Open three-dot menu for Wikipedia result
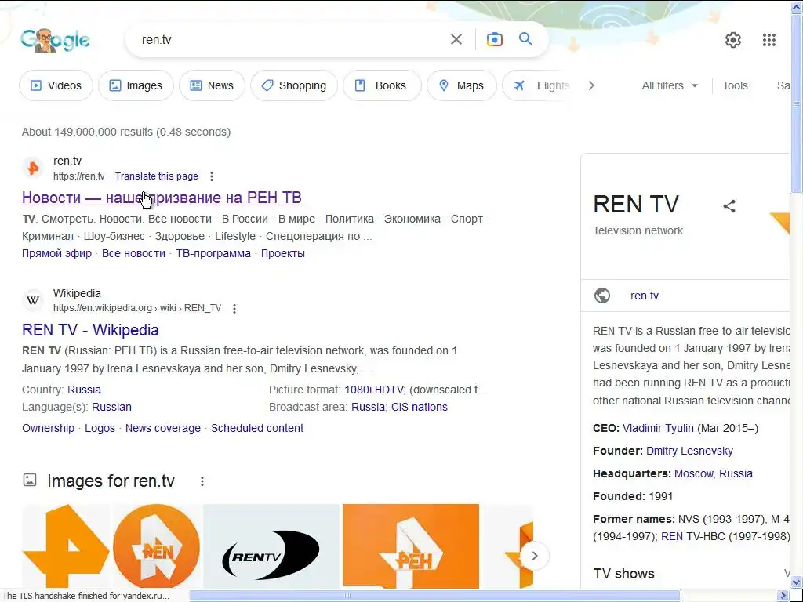 [234, 308]
